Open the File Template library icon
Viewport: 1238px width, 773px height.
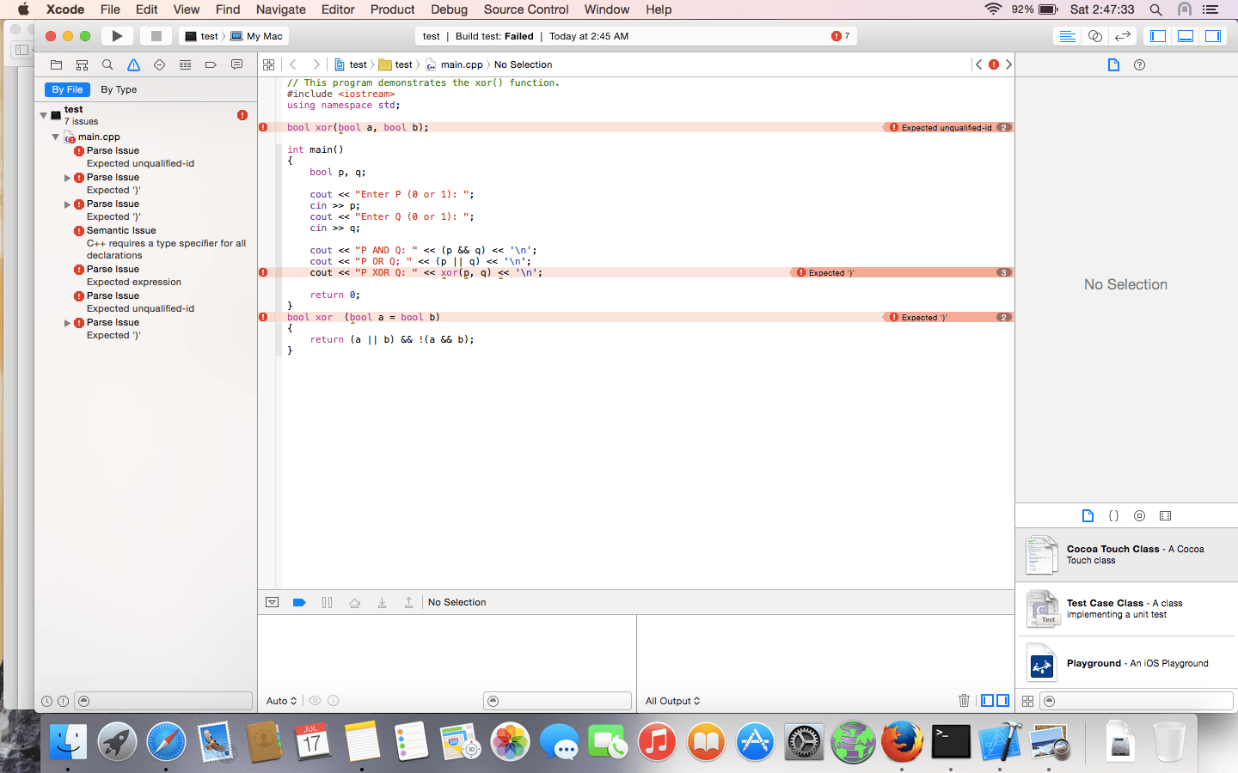[x=1088, y=516]
